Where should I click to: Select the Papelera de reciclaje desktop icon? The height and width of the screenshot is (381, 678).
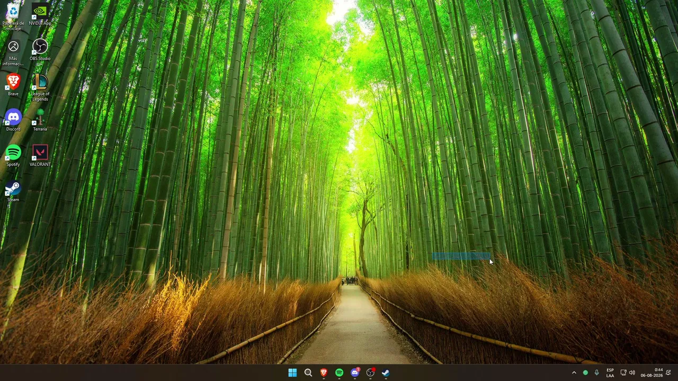(13, 17)
